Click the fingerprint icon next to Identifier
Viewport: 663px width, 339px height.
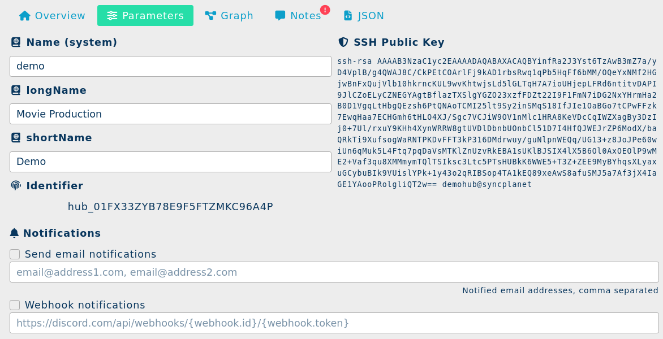pyautogui.click(x=16, y=185)
